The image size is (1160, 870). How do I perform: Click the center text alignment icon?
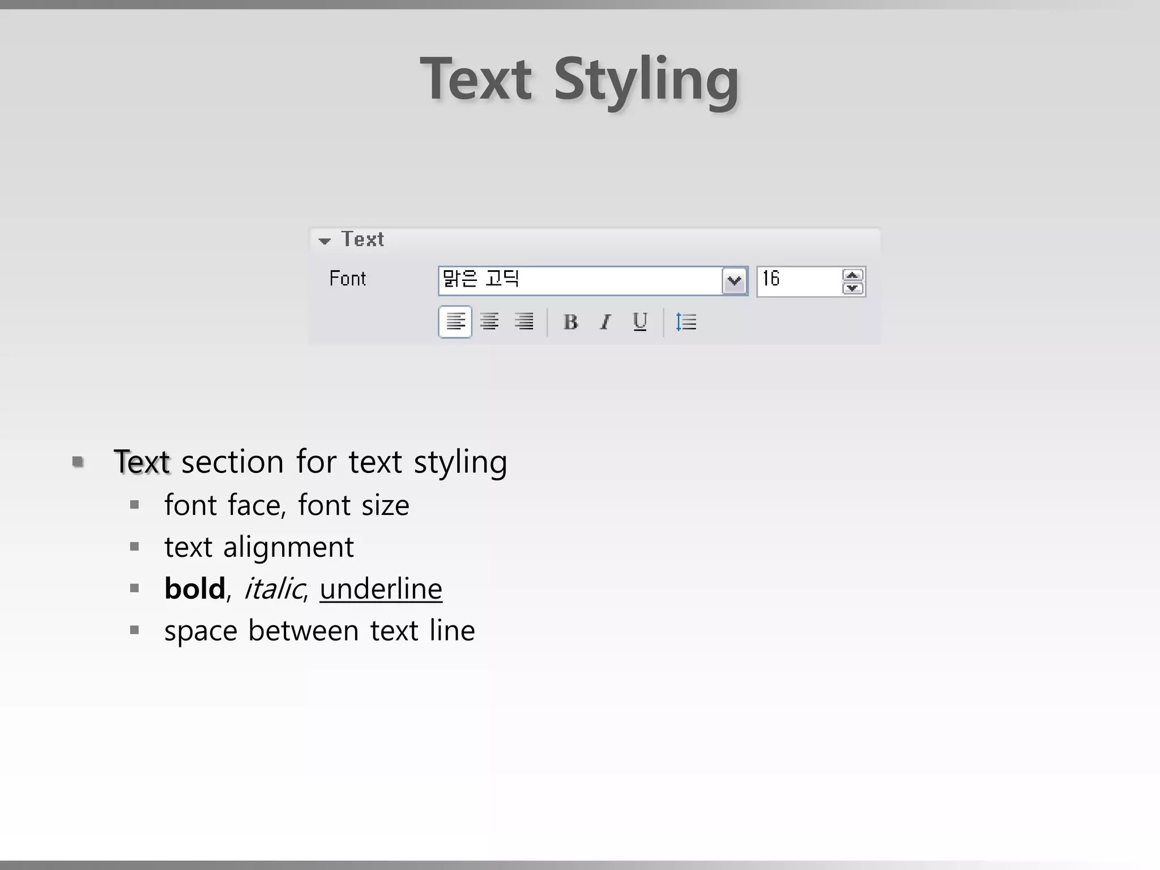[x=489, y=322]
